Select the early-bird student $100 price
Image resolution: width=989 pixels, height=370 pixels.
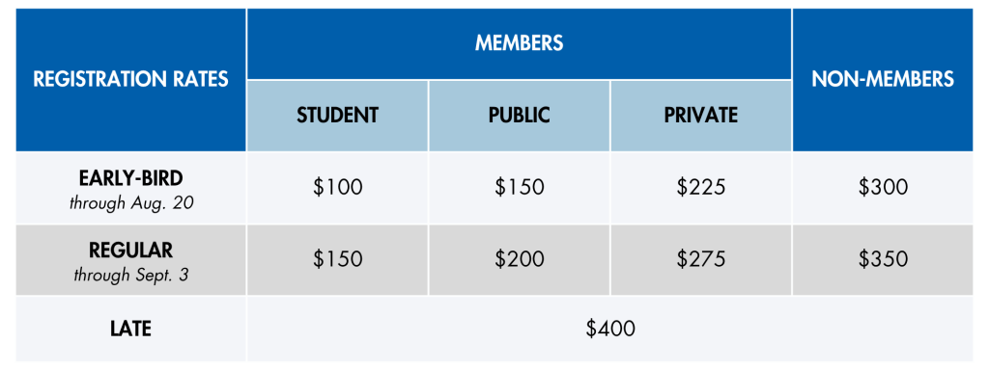pyautogui.click(x=337, y=188)
